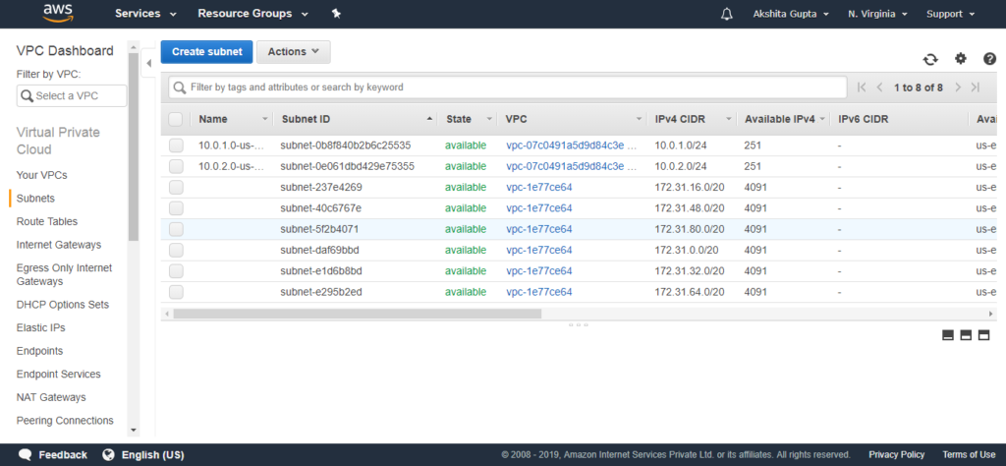Viewport: 1006px width, 466px height.
Task: Open Endpoint Services in the sidebar
Action: point(58,375)
